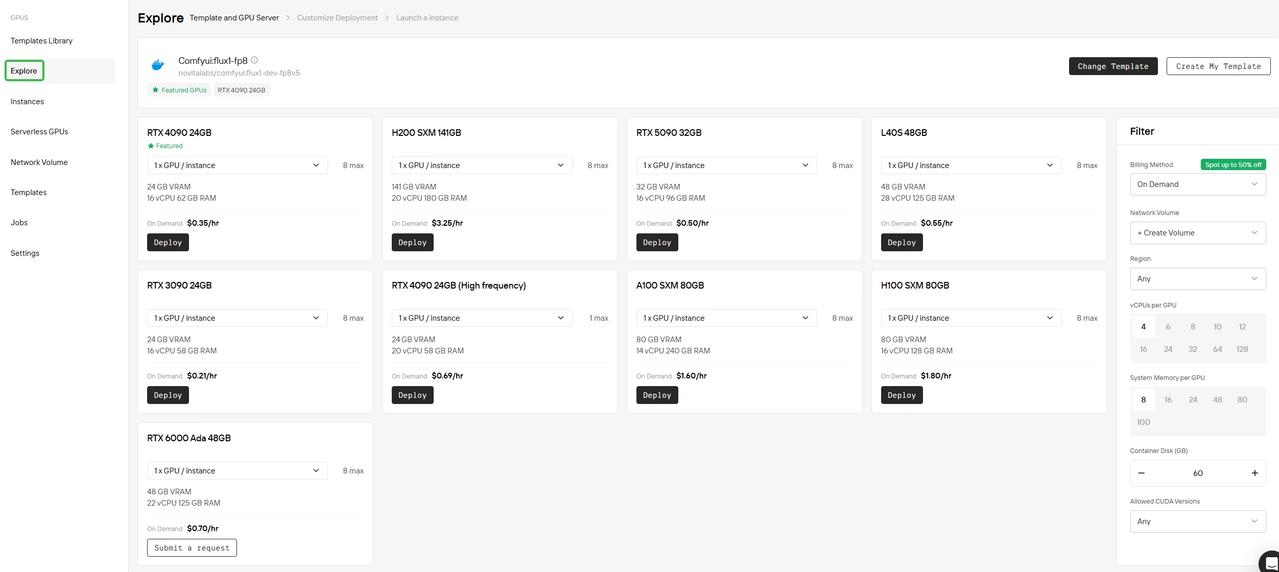Expand GPU count dropdown for H200 SXM 141GB
The height and width of the screenshot is (572, 1279).
pyautogui.click(x=482, y=165)
